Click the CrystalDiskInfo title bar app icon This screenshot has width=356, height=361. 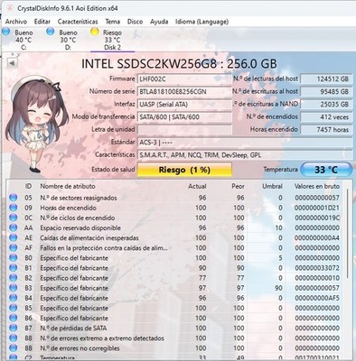pos(10,8)
